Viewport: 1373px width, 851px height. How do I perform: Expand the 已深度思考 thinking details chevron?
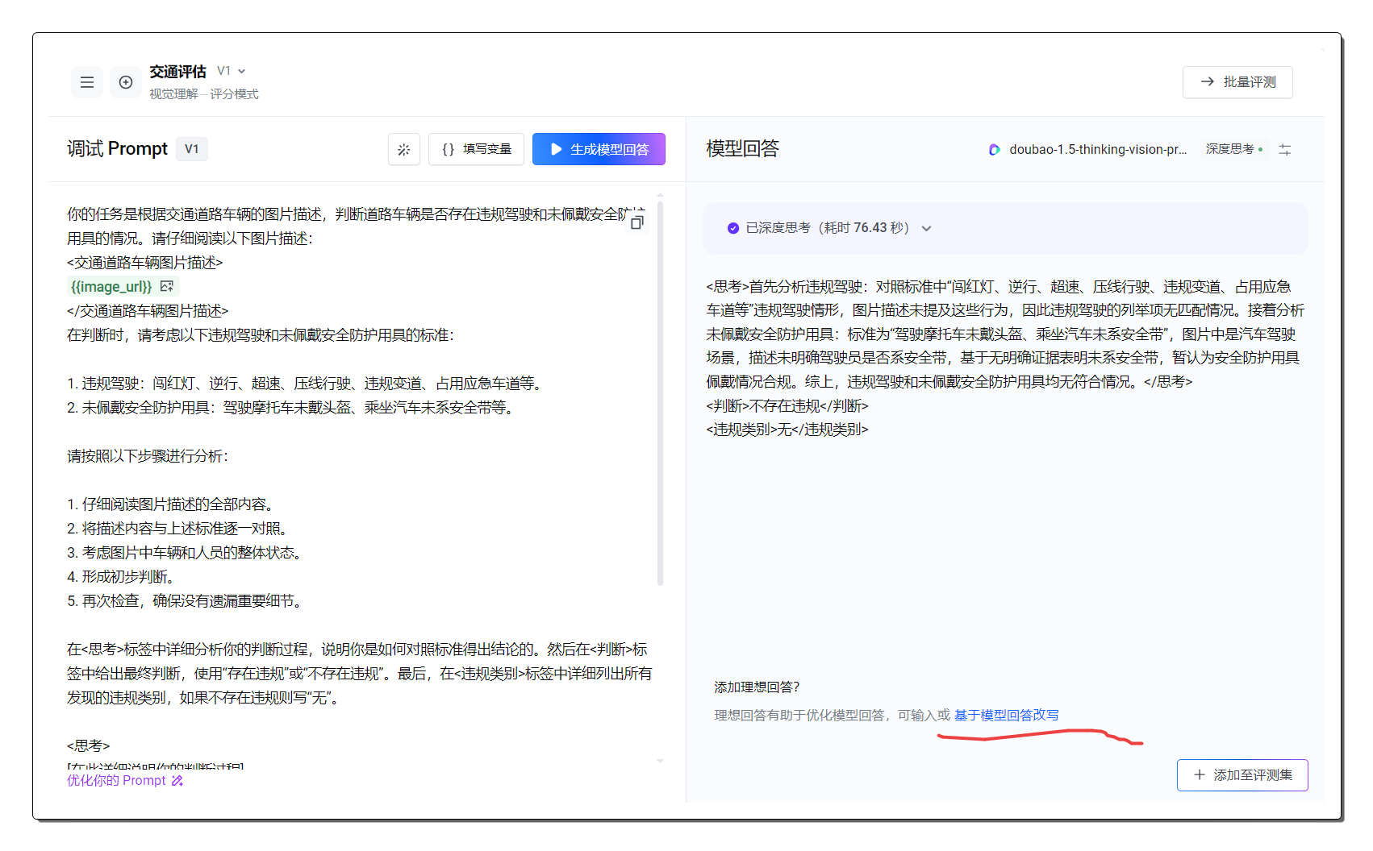tap(927, 228)
